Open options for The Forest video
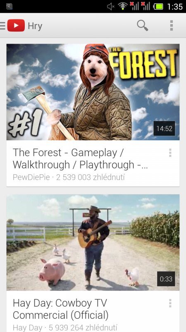 (170, 153)
